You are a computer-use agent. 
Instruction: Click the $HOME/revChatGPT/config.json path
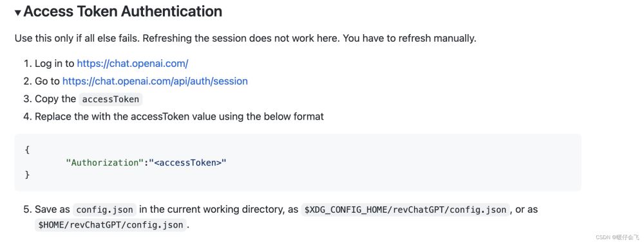tap(111, 225)
